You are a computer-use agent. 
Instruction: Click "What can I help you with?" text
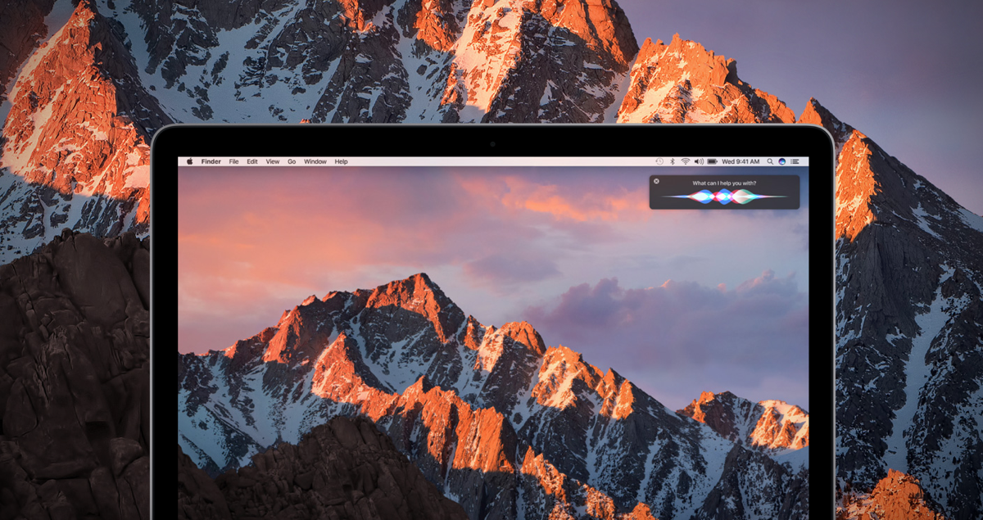[x=724, y=183]
